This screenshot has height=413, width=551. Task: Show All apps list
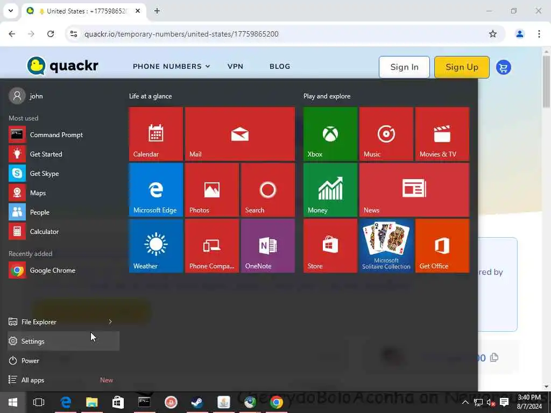pos(63,380)
